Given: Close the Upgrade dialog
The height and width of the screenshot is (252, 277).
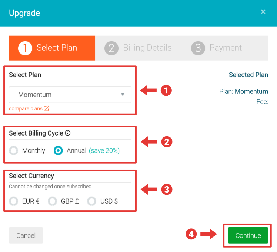Looking at the screenshot, I should click(263, 12).
